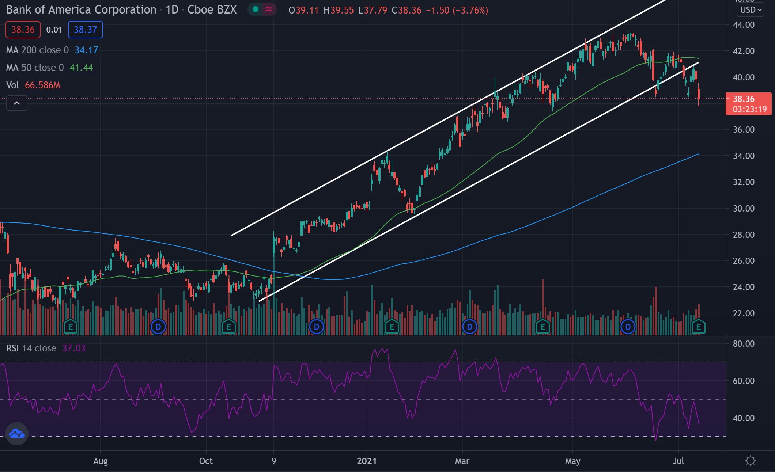Change the 1D chart interval

click(172, 10)
